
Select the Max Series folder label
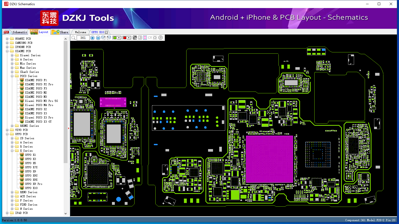[x=28, y=68]
